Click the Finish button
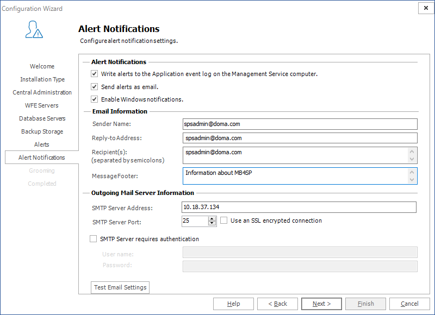This screenshot has height=315, width=435. pos(365,304)
